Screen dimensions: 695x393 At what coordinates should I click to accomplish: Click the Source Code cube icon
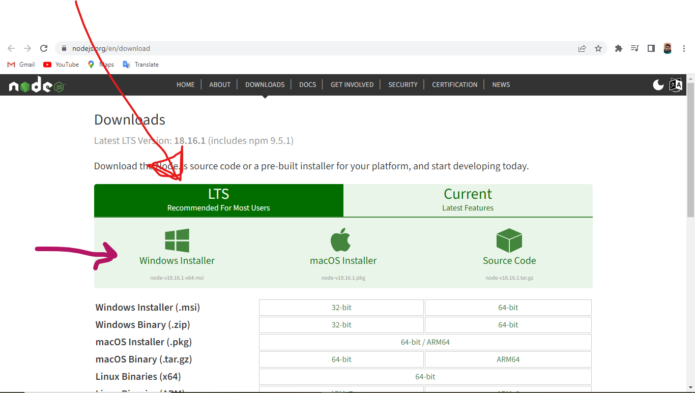point(509,240)
